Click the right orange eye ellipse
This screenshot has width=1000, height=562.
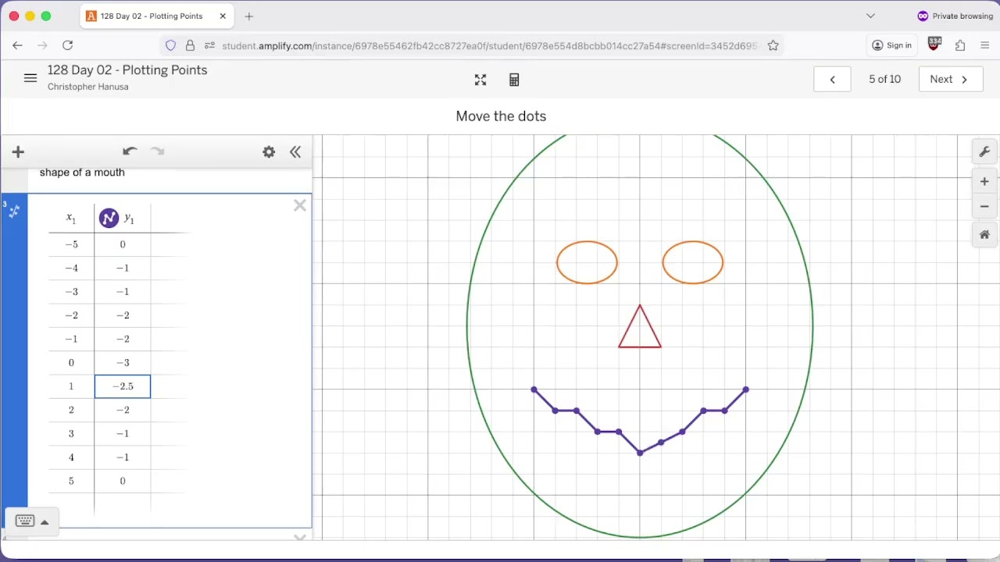click(693, 262)
